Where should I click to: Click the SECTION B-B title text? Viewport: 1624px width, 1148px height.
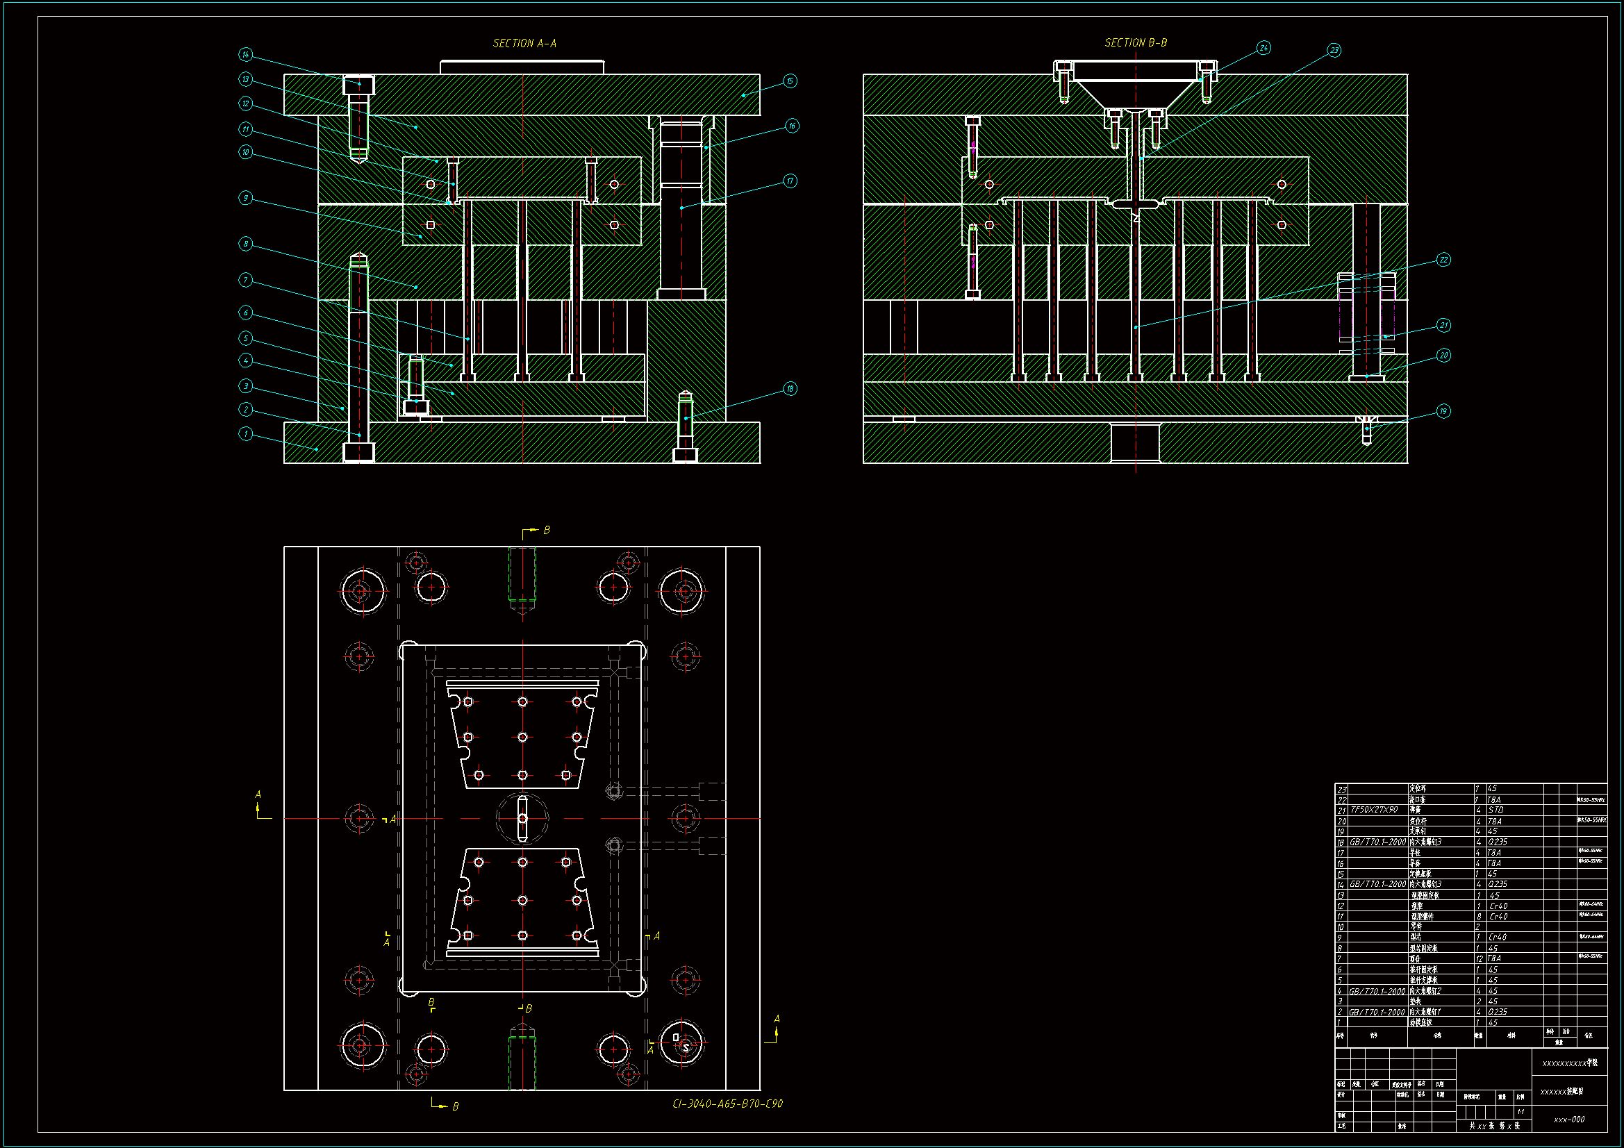(1135, 43)
